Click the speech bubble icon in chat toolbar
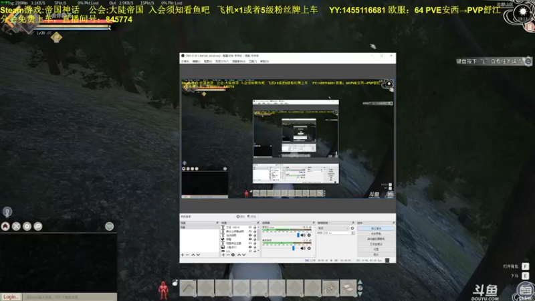Viewport: 535px width, 301px height. coord(38,226)
